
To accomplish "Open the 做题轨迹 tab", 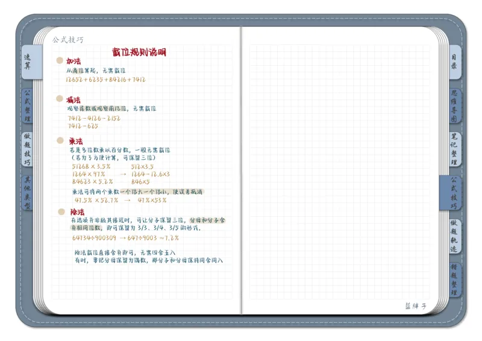I will tap(455, 236).
